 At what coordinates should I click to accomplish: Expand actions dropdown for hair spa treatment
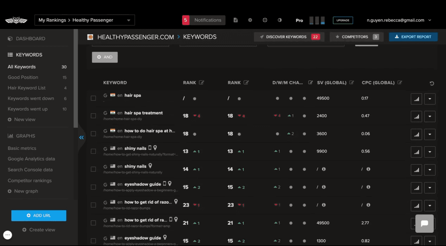click(429, 117)
